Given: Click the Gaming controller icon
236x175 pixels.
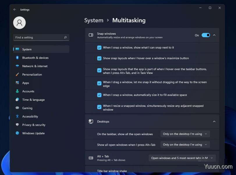Looking at the screenshot, I should click(17, 108).
